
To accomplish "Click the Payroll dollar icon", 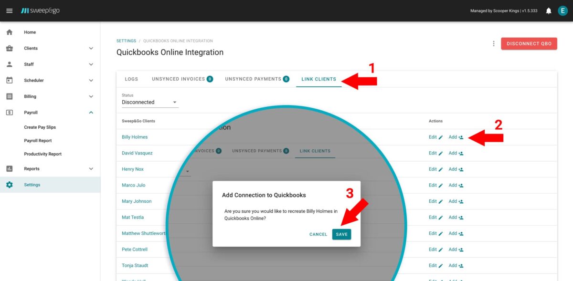I will click(9, 112).
